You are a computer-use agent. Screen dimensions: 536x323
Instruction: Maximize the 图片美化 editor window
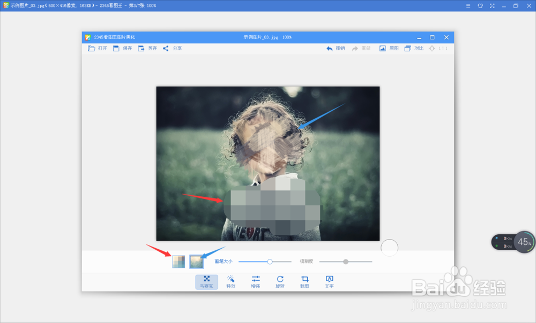tap(433, 37)
